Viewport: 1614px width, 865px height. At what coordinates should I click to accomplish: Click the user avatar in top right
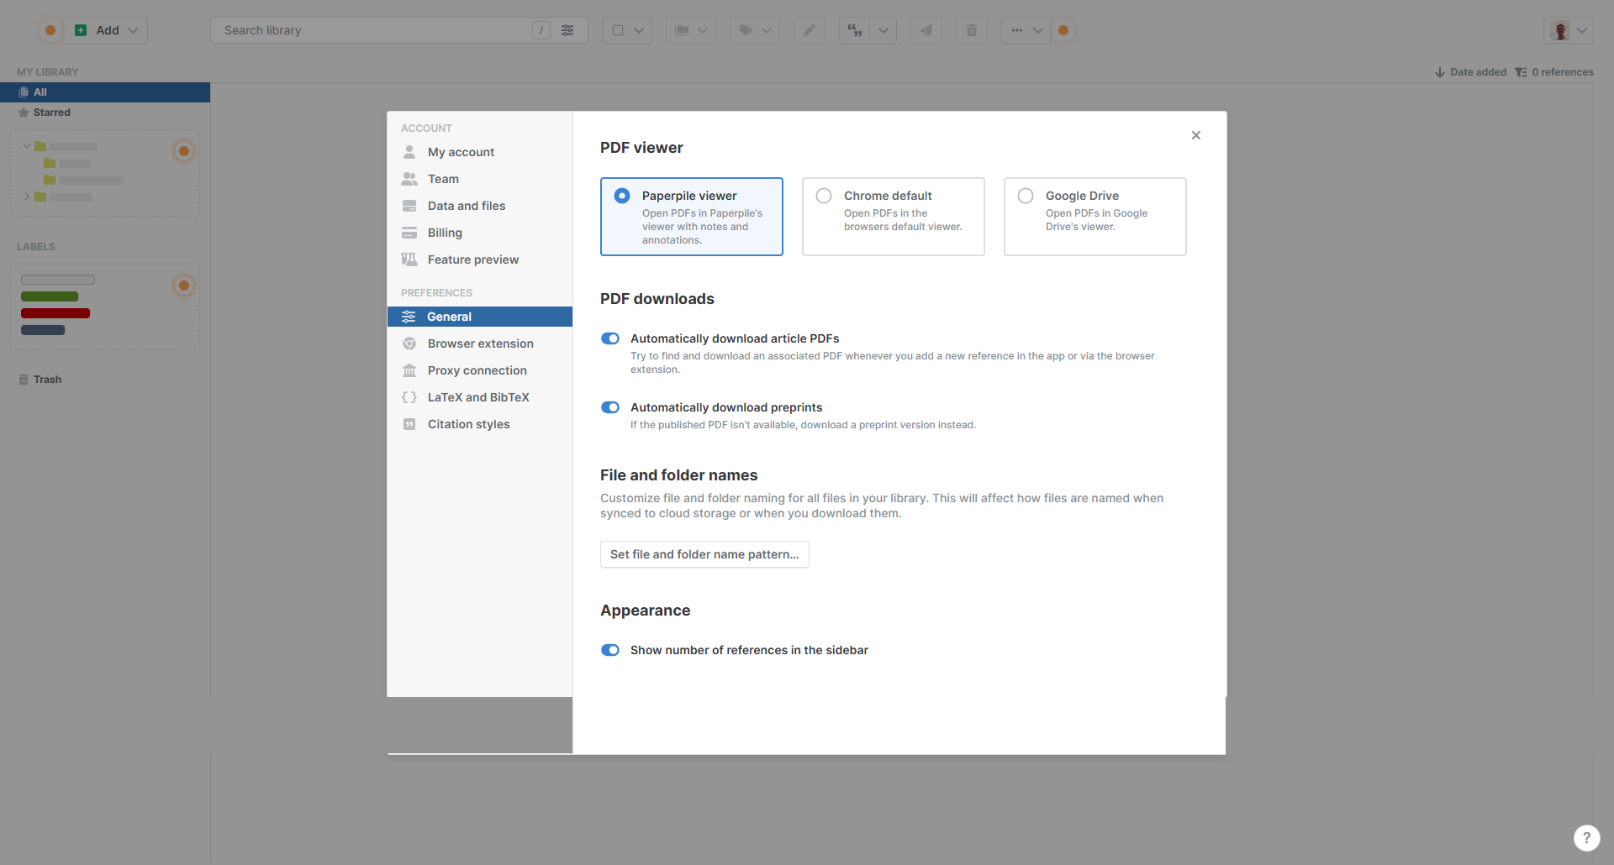pos(1561,30)
